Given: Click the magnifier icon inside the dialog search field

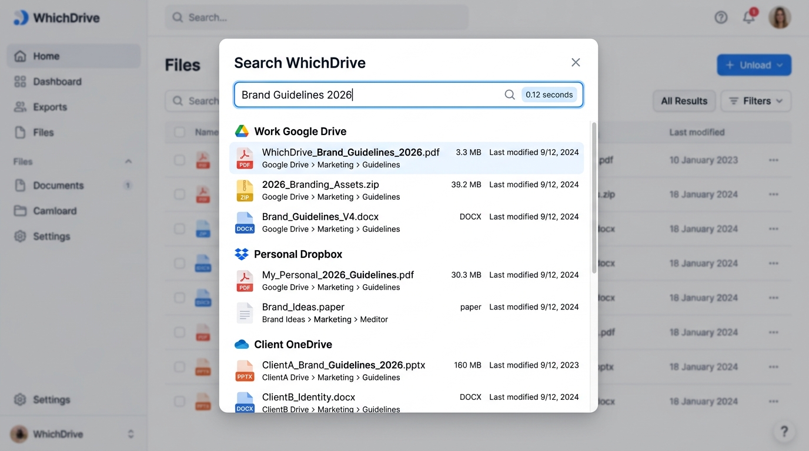Looking at the screenshot, I should tap(510, 95).
